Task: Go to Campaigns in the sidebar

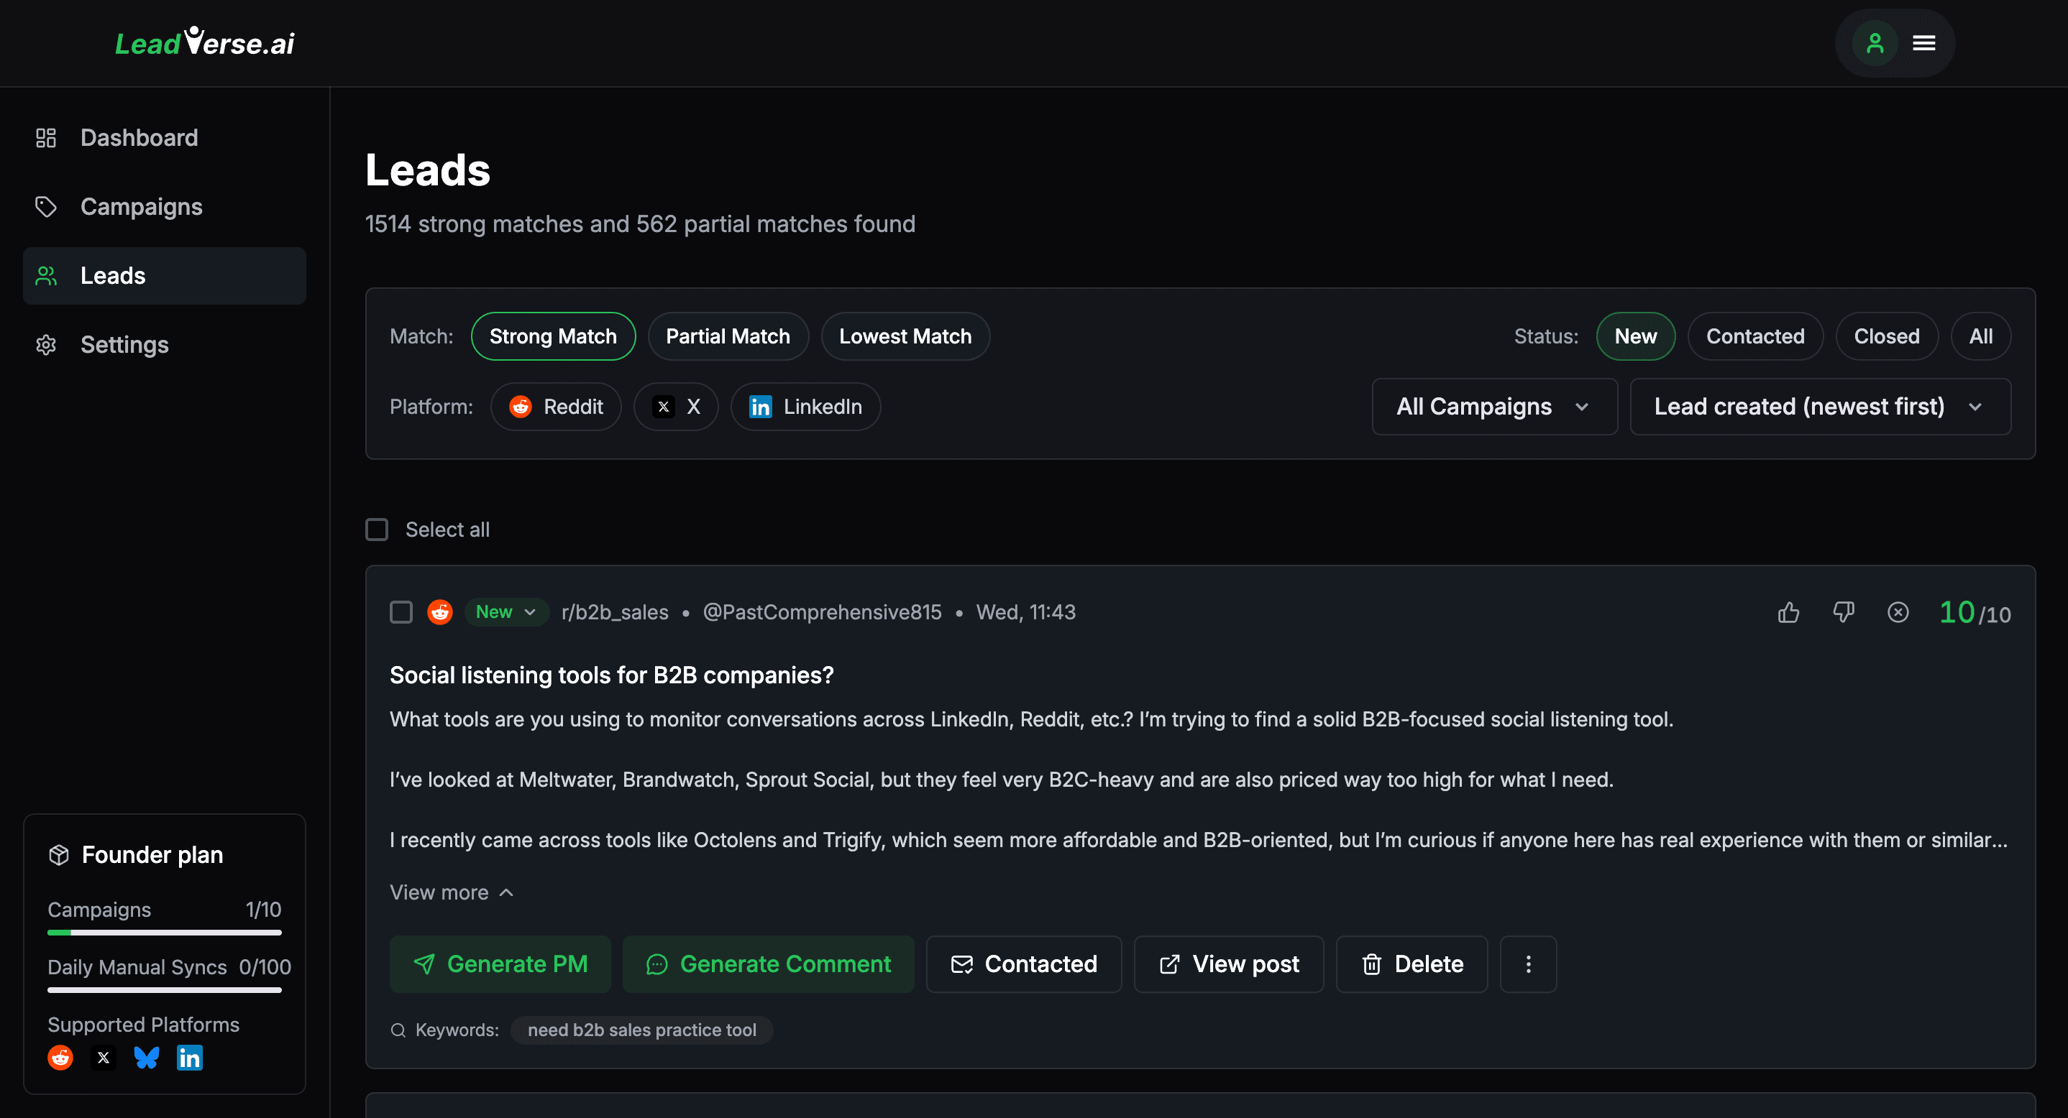Action: [x=141, y=207]
